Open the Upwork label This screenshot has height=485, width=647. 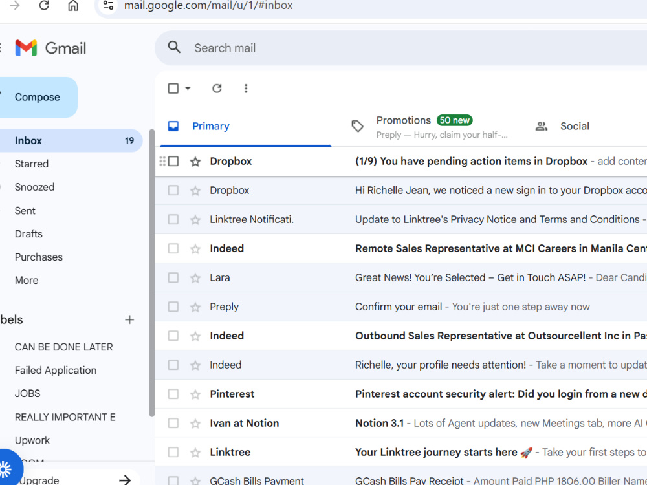click(x=32, y=440)
